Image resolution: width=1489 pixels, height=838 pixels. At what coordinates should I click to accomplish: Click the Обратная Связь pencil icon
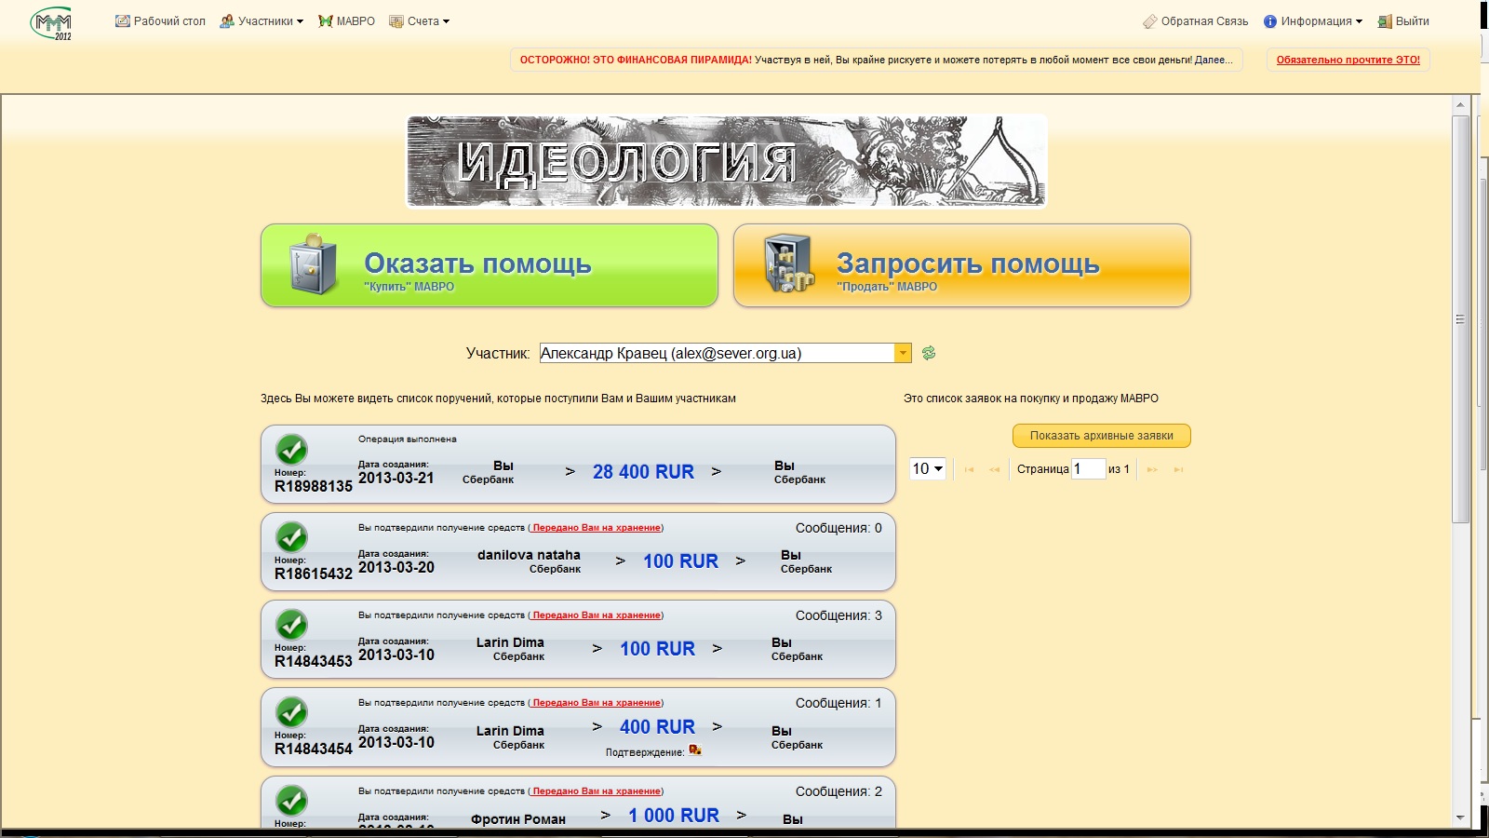pyautogui.click(x=1150, y=21)
